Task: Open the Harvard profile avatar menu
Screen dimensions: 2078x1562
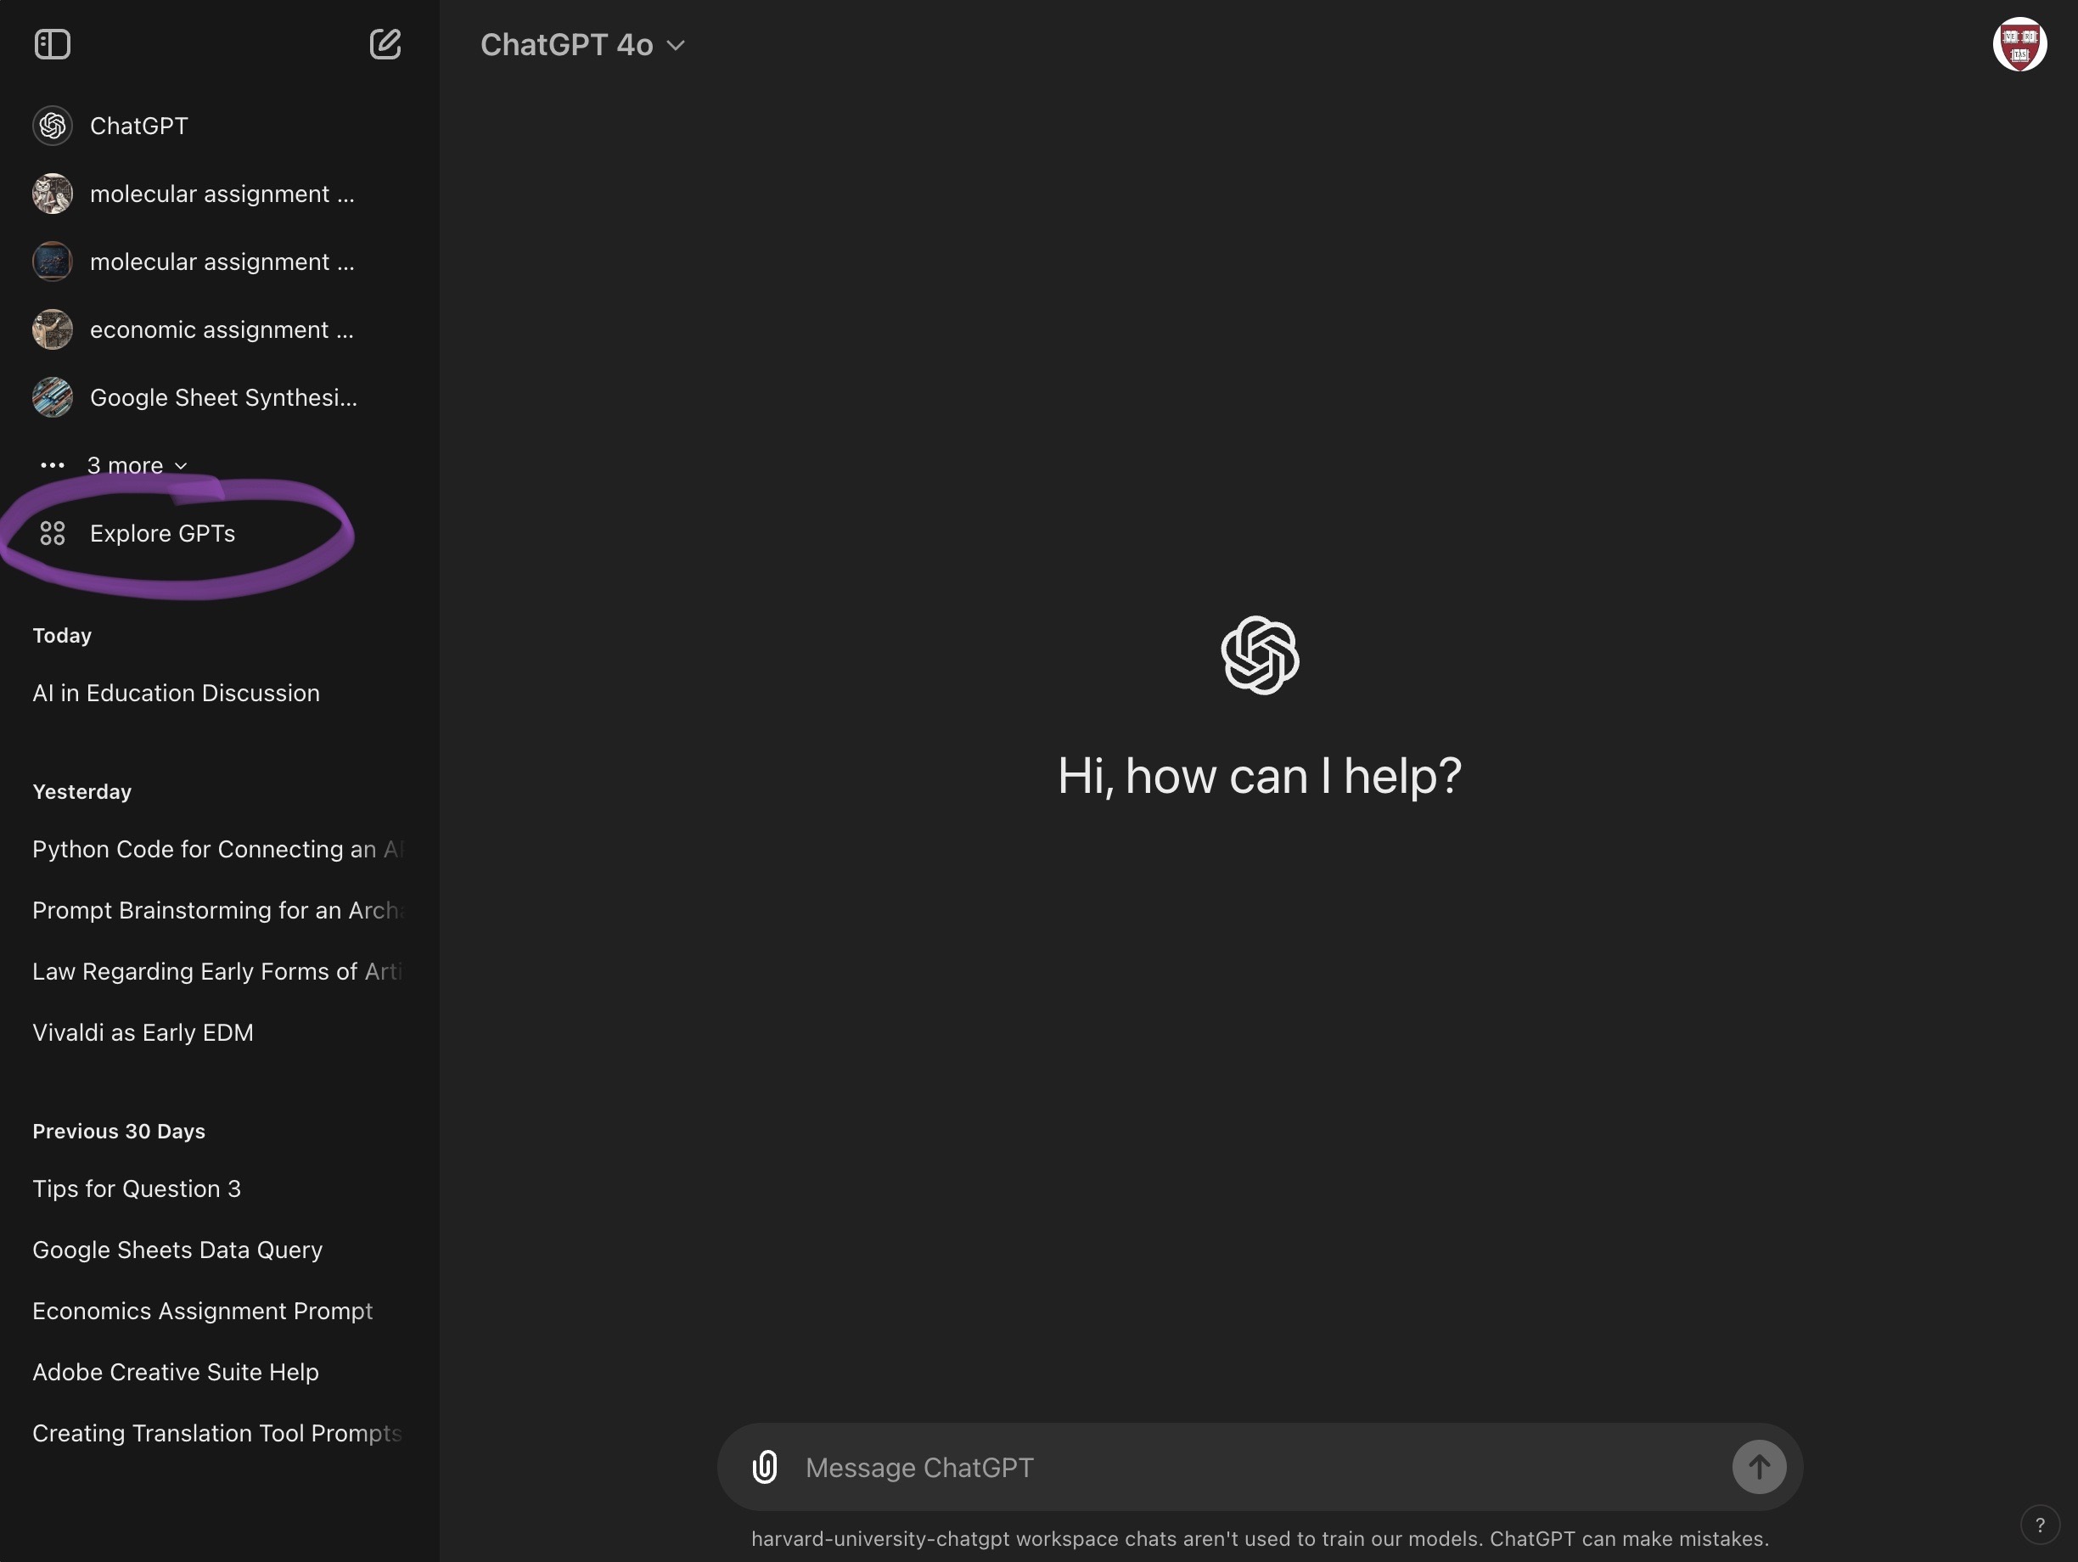Action: tap(2019, 44)
